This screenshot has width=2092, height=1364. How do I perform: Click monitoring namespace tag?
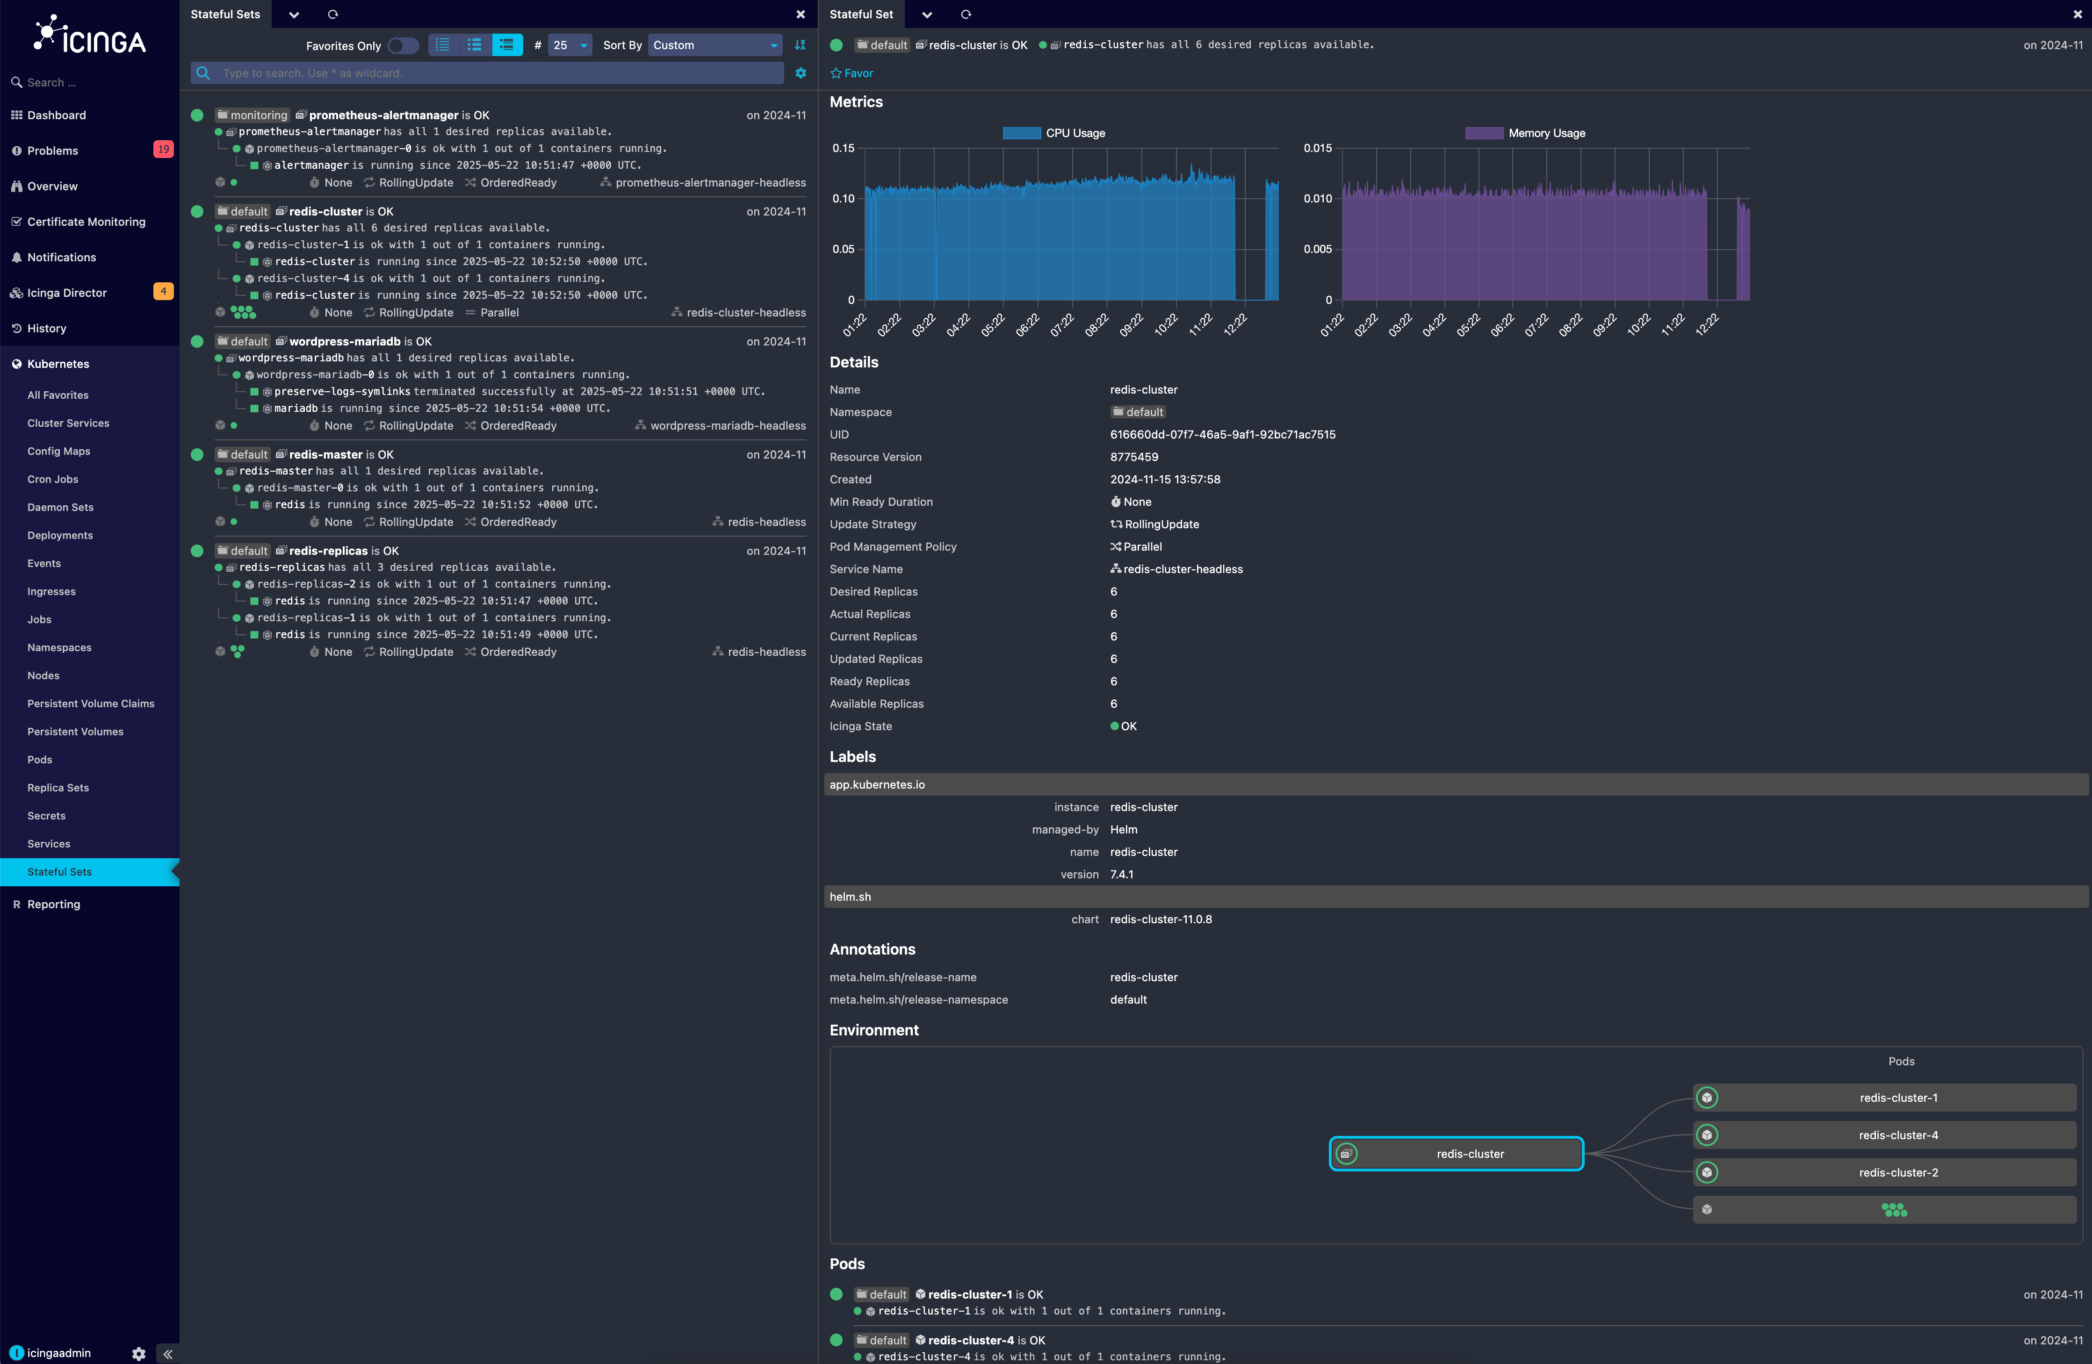252,115
